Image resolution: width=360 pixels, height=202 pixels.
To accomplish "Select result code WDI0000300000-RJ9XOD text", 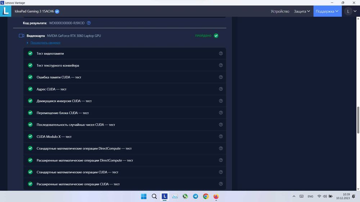I will [x=67, y=23].
